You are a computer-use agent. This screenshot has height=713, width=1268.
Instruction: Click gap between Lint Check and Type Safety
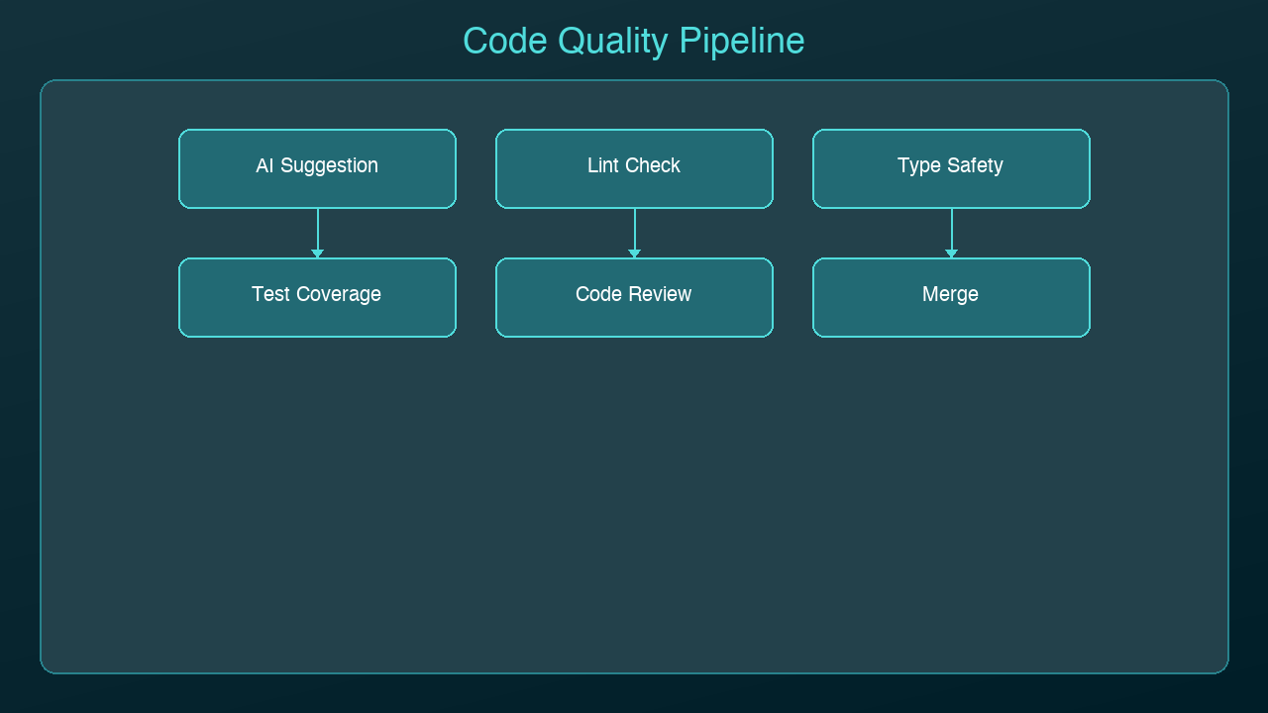click(792, 168)
